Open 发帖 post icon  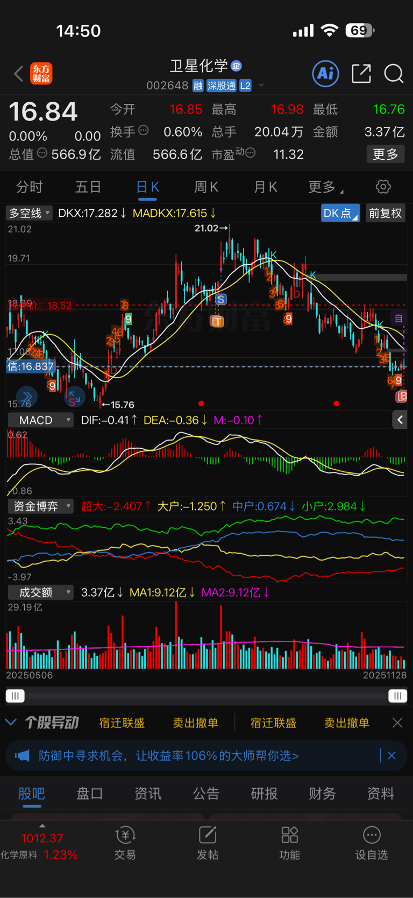tap(208, 843)
